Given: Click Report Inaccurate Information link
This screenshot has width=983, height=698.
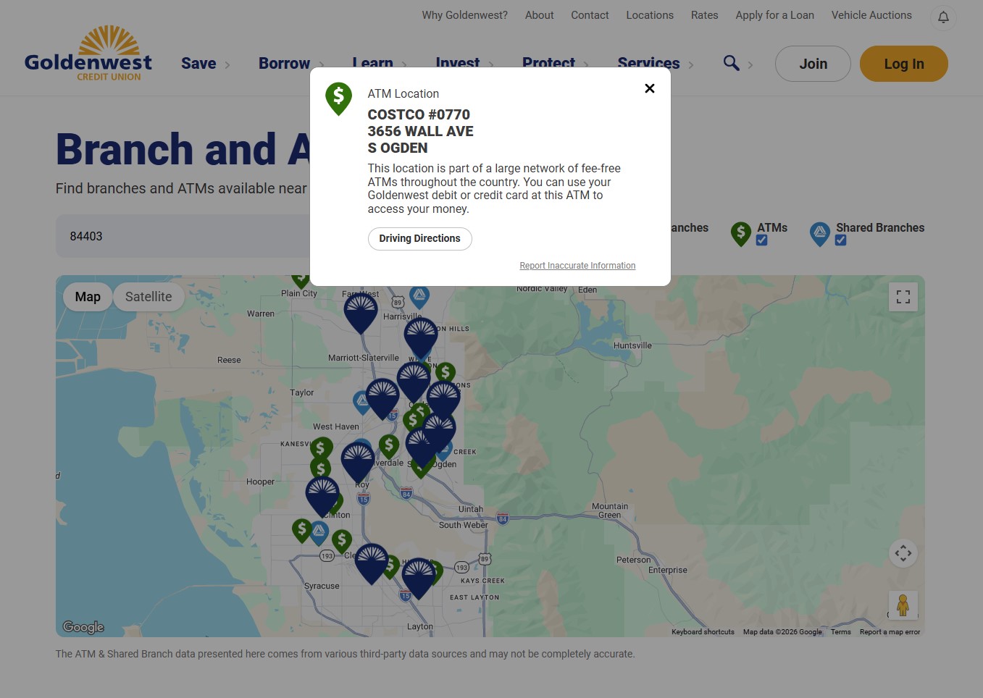Looking at the screenshot, I should pos(577,266).
